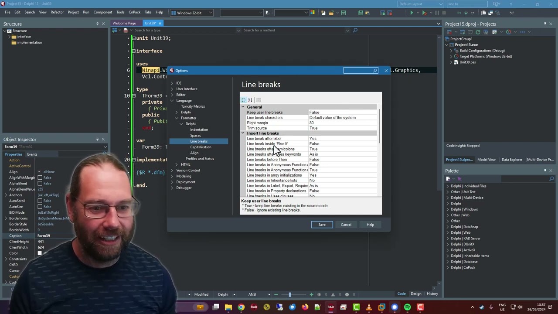
Task: Switch to the Design tab in editor
Action: [x=416, y=294]
